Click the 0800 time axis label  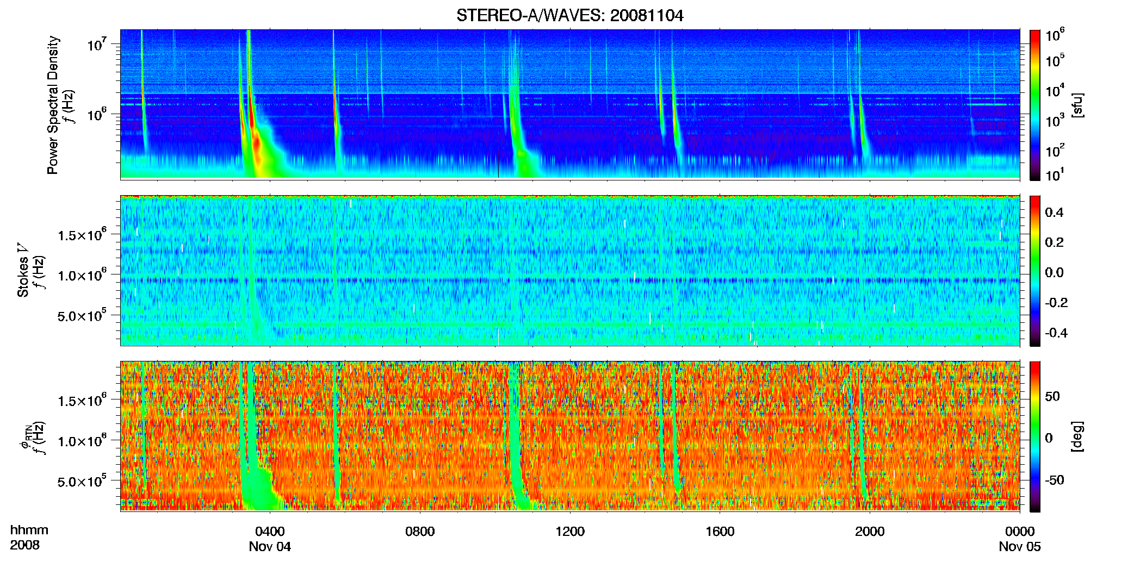click(x=420, y=531)
